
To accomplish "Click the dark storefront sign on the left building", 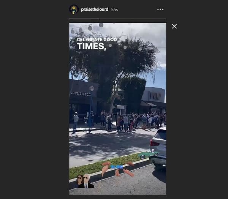I will (x=81, y=94).
